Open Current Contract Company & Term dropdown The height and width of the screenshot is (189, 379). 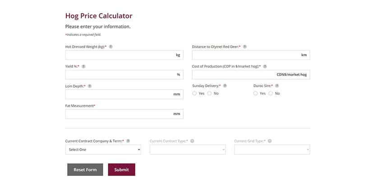pos(103,149)
